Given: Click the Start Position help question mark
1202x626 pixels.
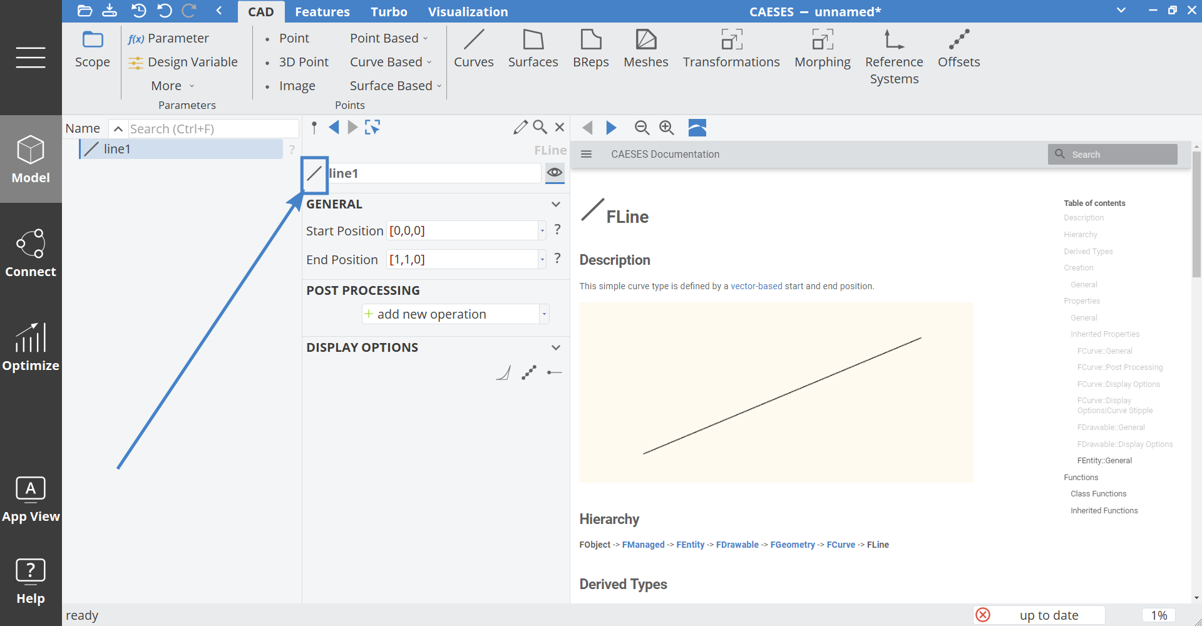Looking at the screenshot, I should [557, 230].
